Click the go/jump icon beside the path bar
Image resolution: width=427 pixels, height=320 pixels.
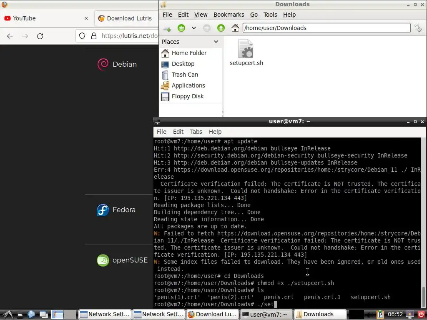click(419, 28)
